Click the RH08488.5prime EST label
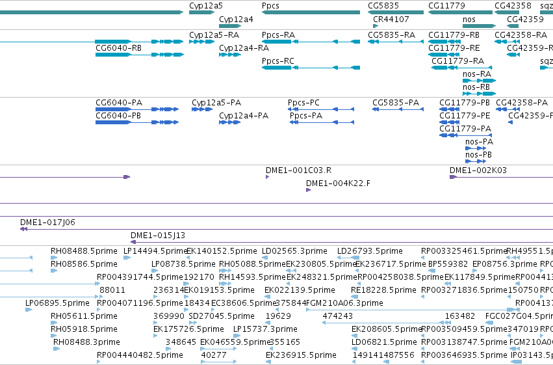Image resolution: width=553 pixels, height=365 pixels. coord(84,251)
